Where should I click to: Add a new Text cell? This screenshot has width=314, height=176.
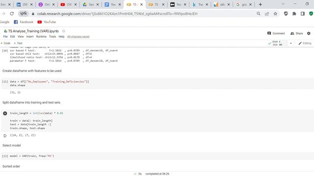pos(18,43)
